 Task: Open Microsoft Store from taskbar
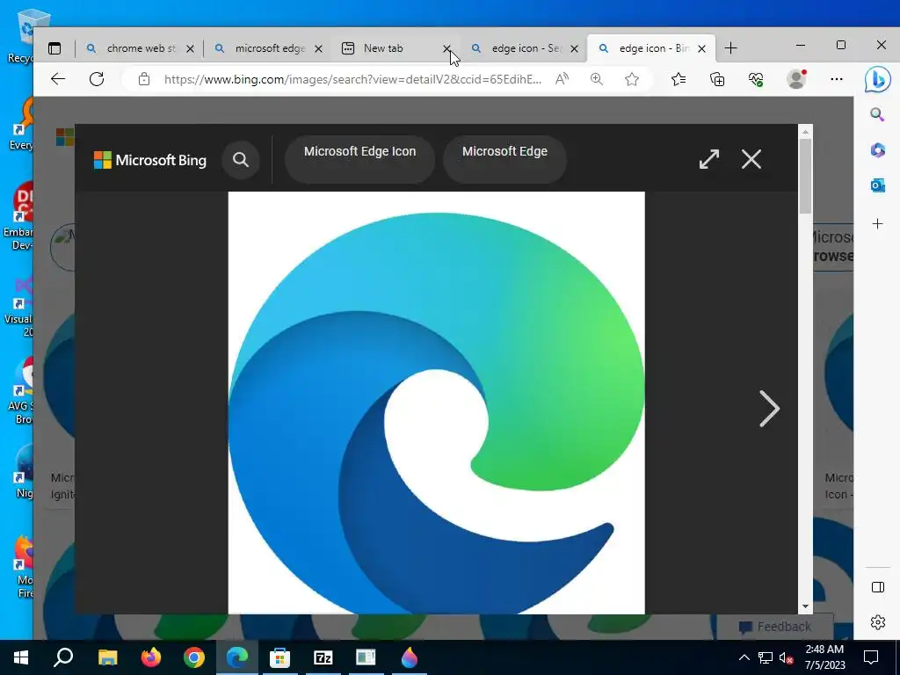click(279, 657)
